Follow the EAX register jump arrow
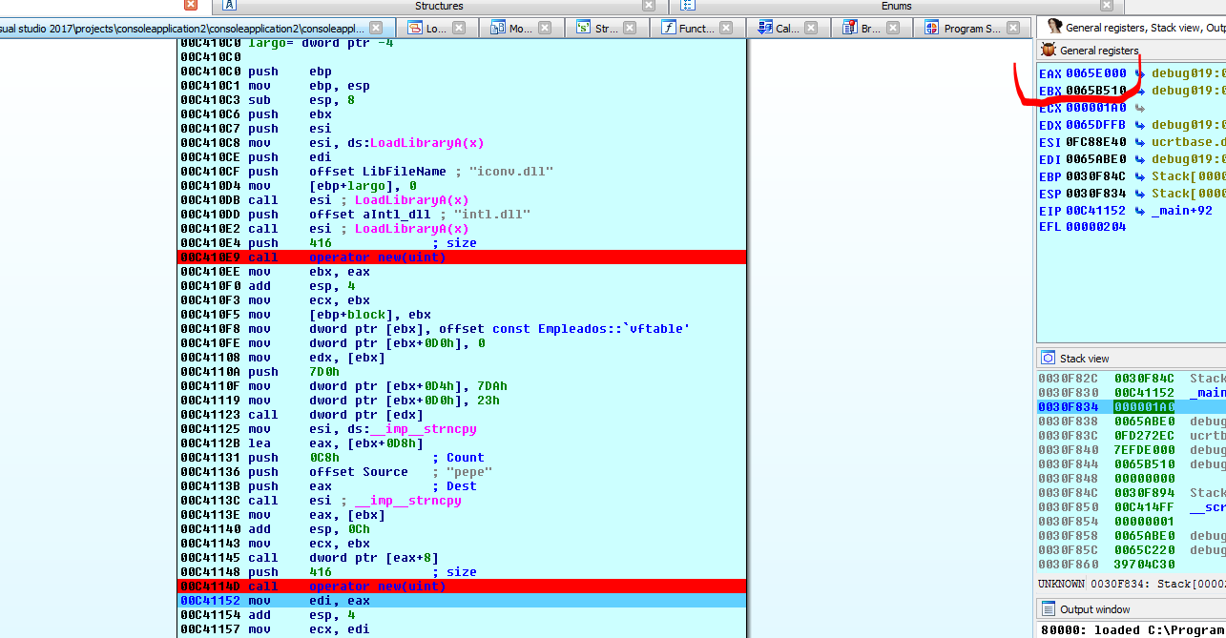Screen dimensions: 1226x638 (x=1139, y=73)
